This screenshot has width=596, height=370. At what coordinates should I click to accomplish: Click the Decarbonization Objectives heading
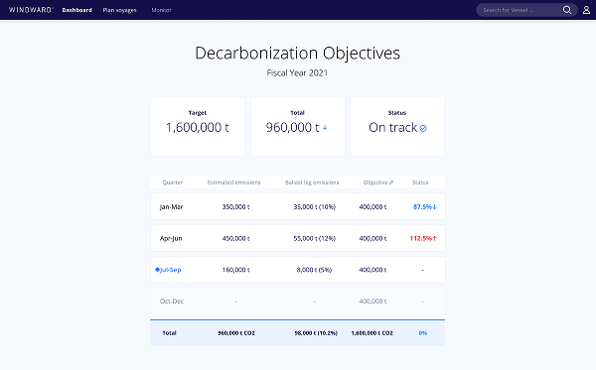pyautogui.click(x=298, y=54)
